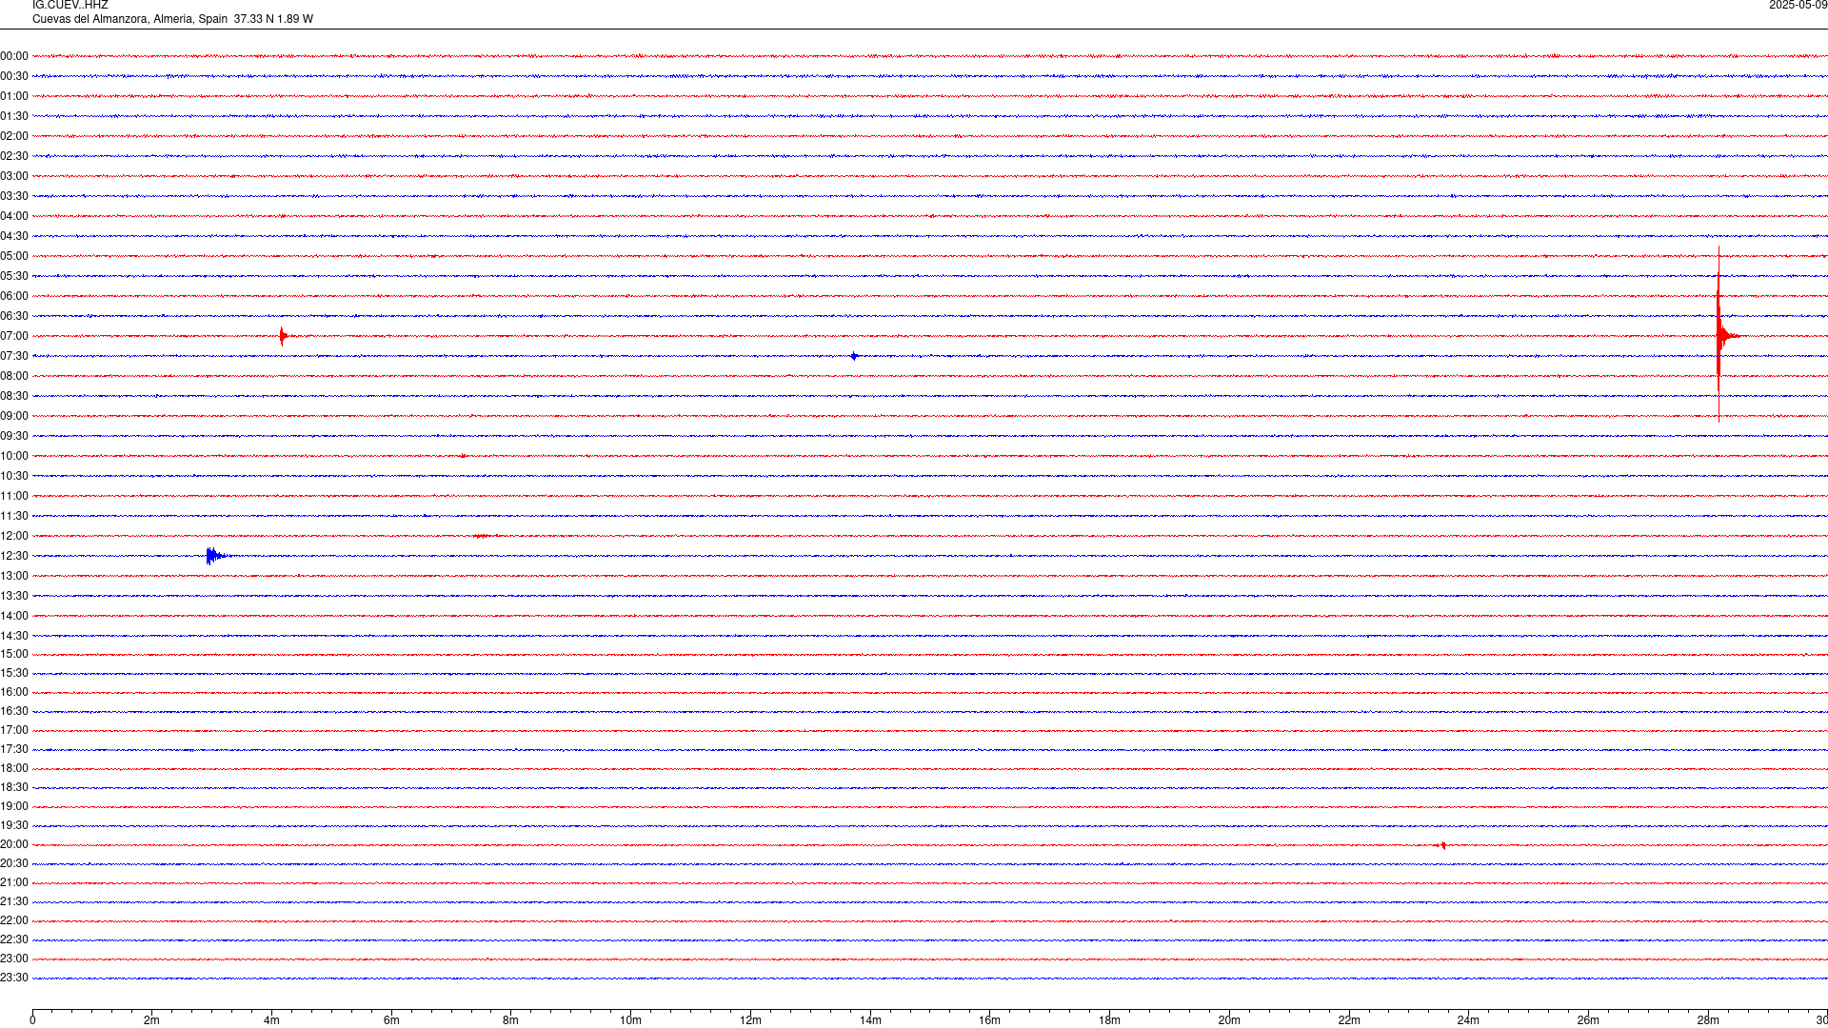Select the 14:00 trace time label
Screen dimensions: 1828x1028
(14, 616)
